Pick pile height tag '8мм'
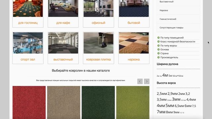212x119 pixels. tap(169, 112)
